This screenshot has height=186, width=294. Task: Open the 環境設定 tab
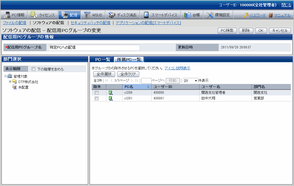click(x=218, y=15)
